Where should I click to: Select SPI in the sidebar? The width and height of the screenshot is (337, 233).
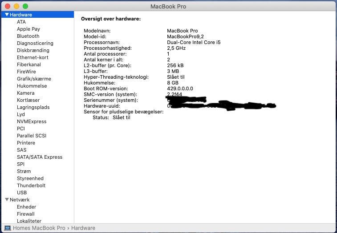click(x=20, y=164)
